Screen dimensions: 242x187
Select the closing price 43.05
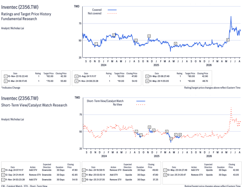click(x=236, y=175)
